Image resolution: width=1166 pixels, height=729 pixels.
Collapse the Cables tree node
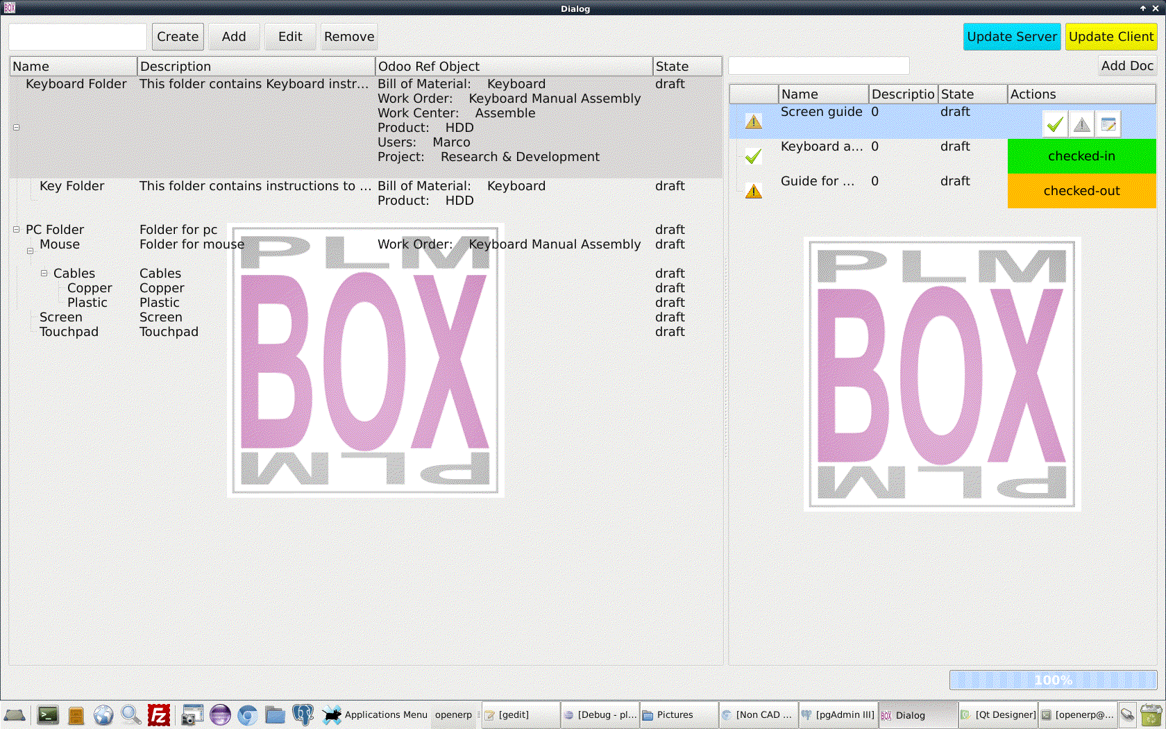[x=44, y=273]
